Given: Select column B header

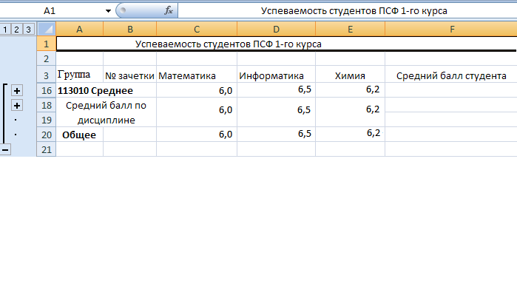Looking at the screenshot, I should coord(130,29).
